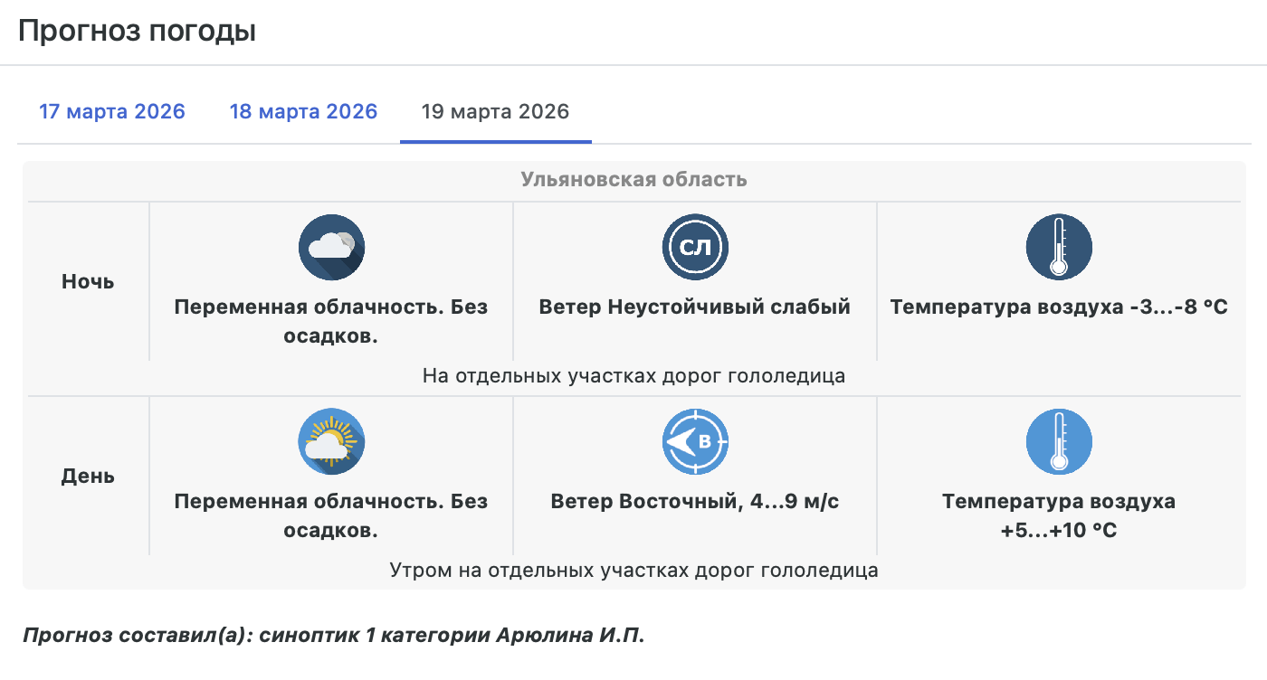Click the day temperature +5...+10 °C text
1267x680 pixels.
pyautogui.click(x=1059, y=515)
